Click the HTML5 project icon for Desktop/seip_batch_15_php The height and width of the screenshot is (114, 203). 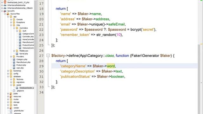click(5, 2)
